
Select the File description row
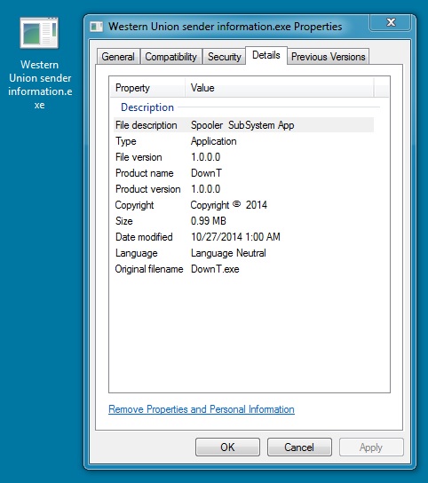pyautogui.click(x=243, y=125)
